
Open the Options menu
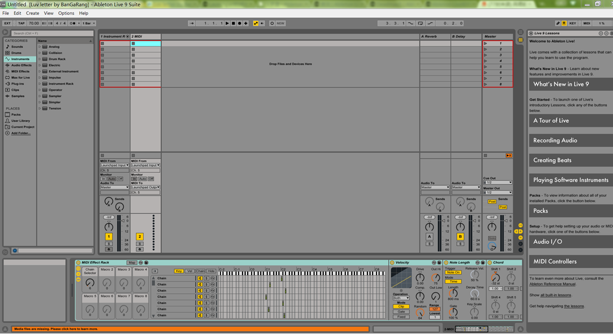click(x=66, y=14)
